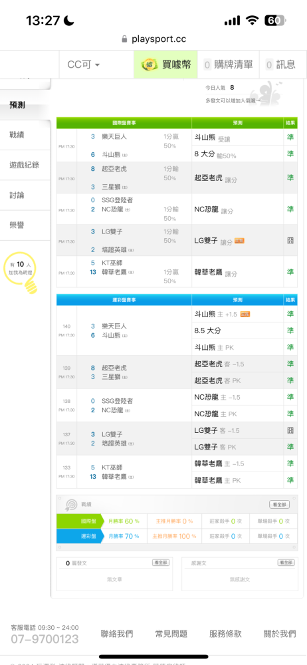Open 關於我們 footer link

click(280, 634)
